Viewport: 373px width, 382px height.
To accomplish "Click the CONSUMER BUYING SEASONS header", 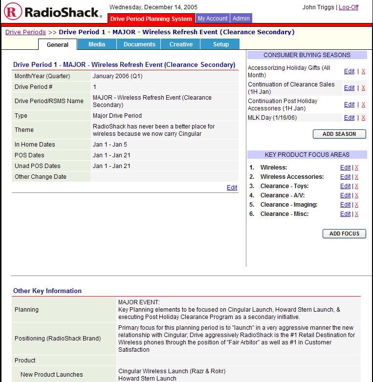I will pos(307,55).
